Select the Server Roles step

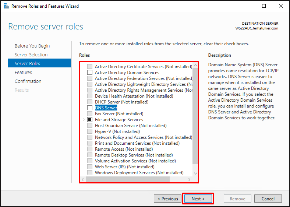point(40,63)
